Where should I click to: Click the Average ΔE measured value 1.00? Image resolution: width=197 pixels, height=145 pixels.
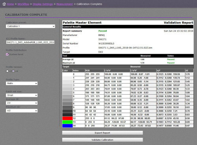(142, 59)
